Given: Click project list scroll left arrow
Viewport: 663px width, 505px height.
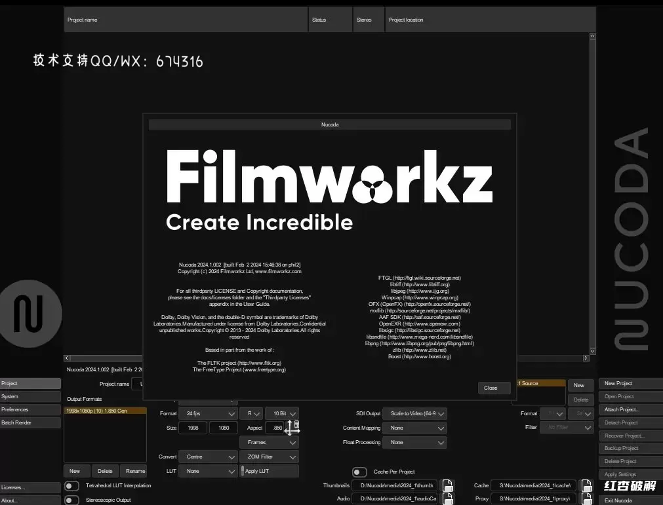Looking at the screenshot, I should point(67,358).
